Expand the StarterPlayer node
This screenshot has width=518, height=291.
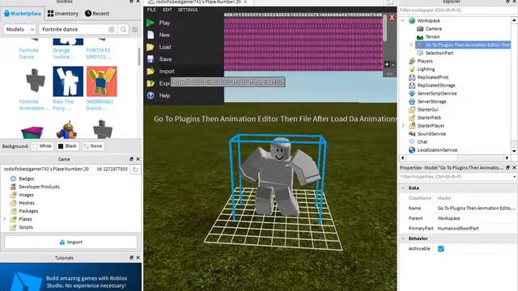point(403,126)
